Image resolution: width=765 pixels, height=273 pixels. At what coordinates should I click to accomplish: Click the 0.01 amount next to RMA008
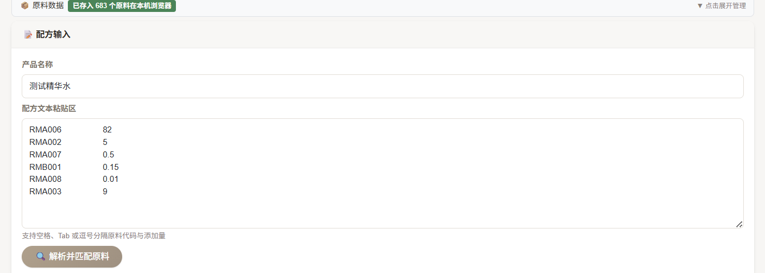pyautogui.click(x=111, y=180)
